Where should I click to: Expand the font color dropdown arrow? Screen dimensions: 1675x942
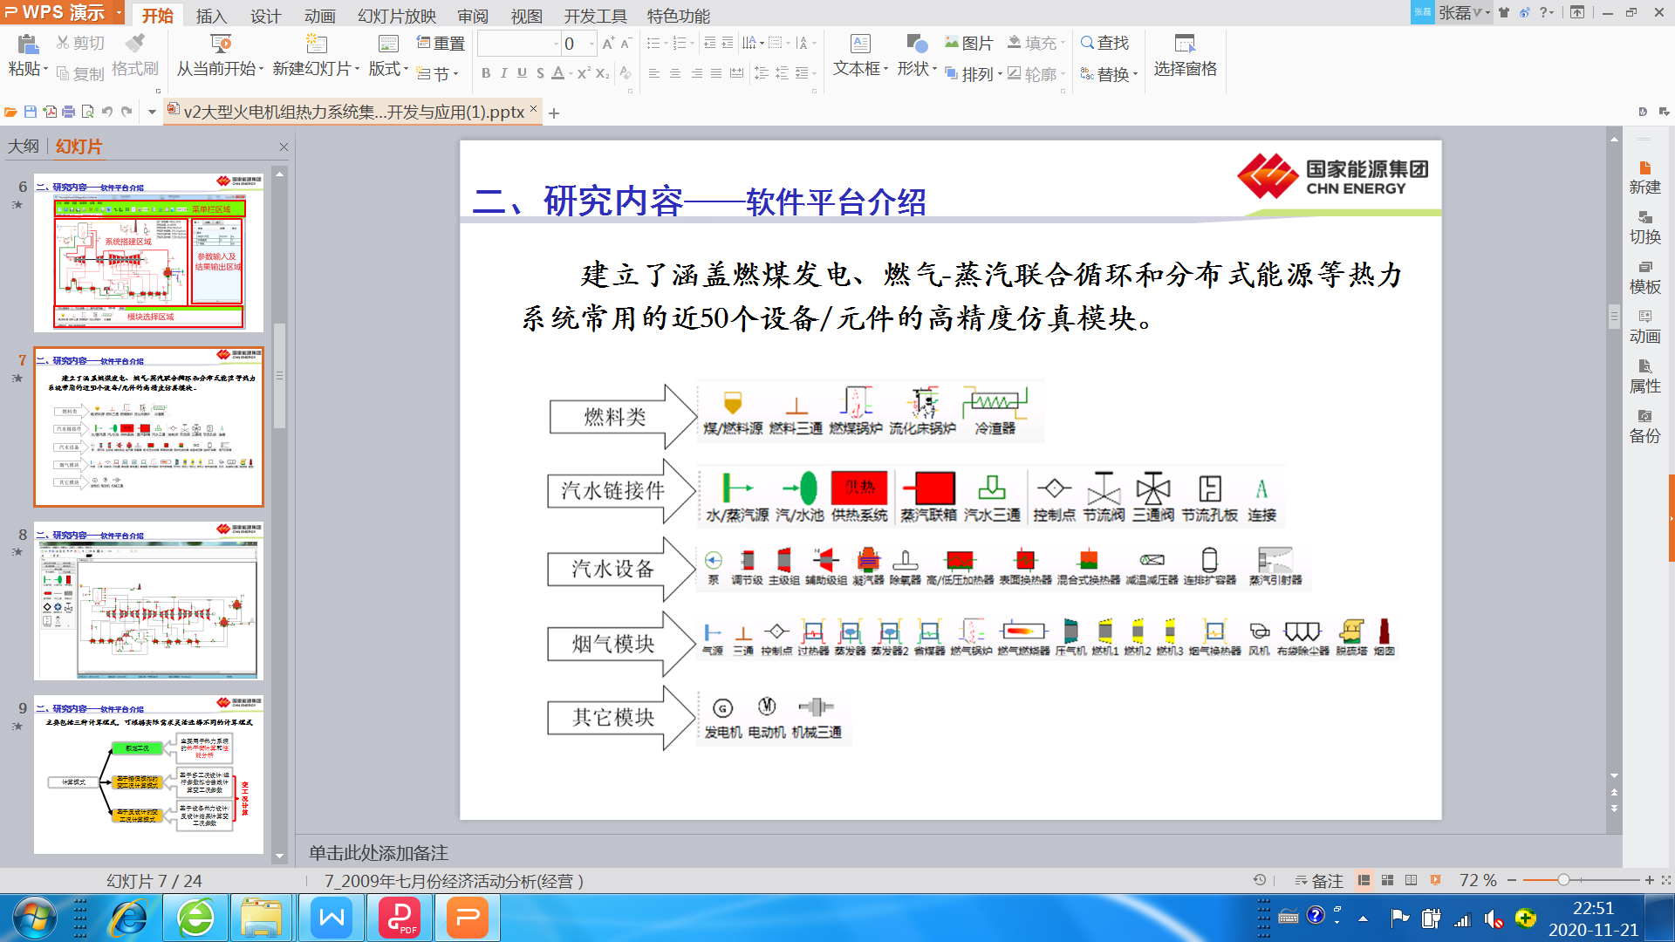[571, 74]
